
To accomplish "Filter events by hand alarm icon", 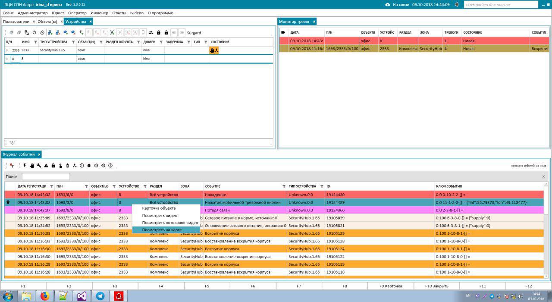I will coord(32,165).
